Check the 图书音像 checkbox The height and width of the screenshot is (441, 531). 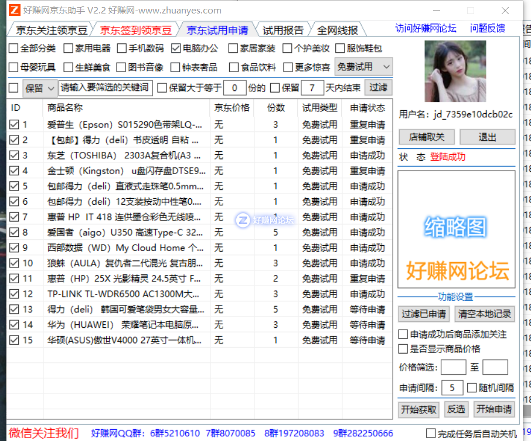coord(121,67)
